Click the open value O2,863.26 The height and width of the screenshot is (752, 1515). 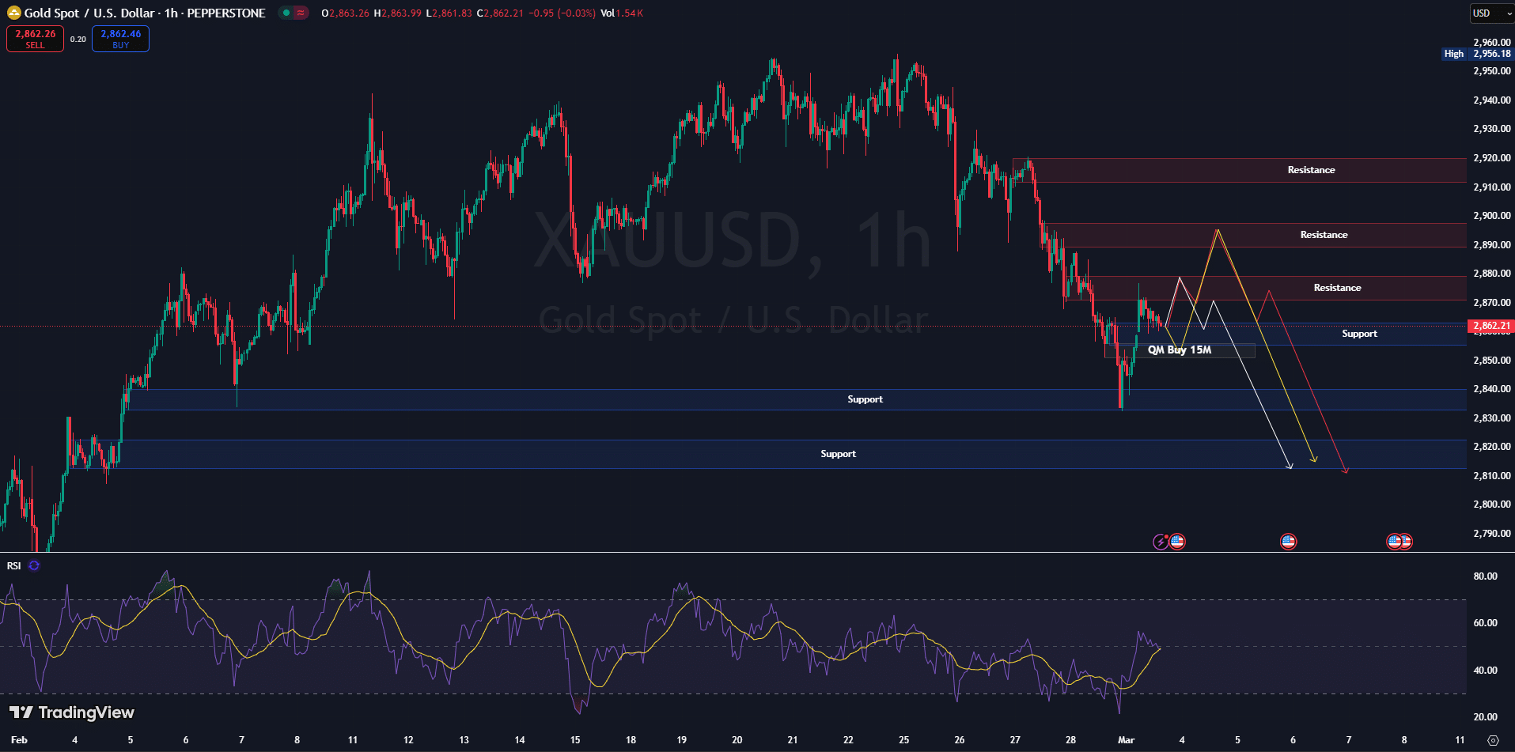tap(346, 13)
